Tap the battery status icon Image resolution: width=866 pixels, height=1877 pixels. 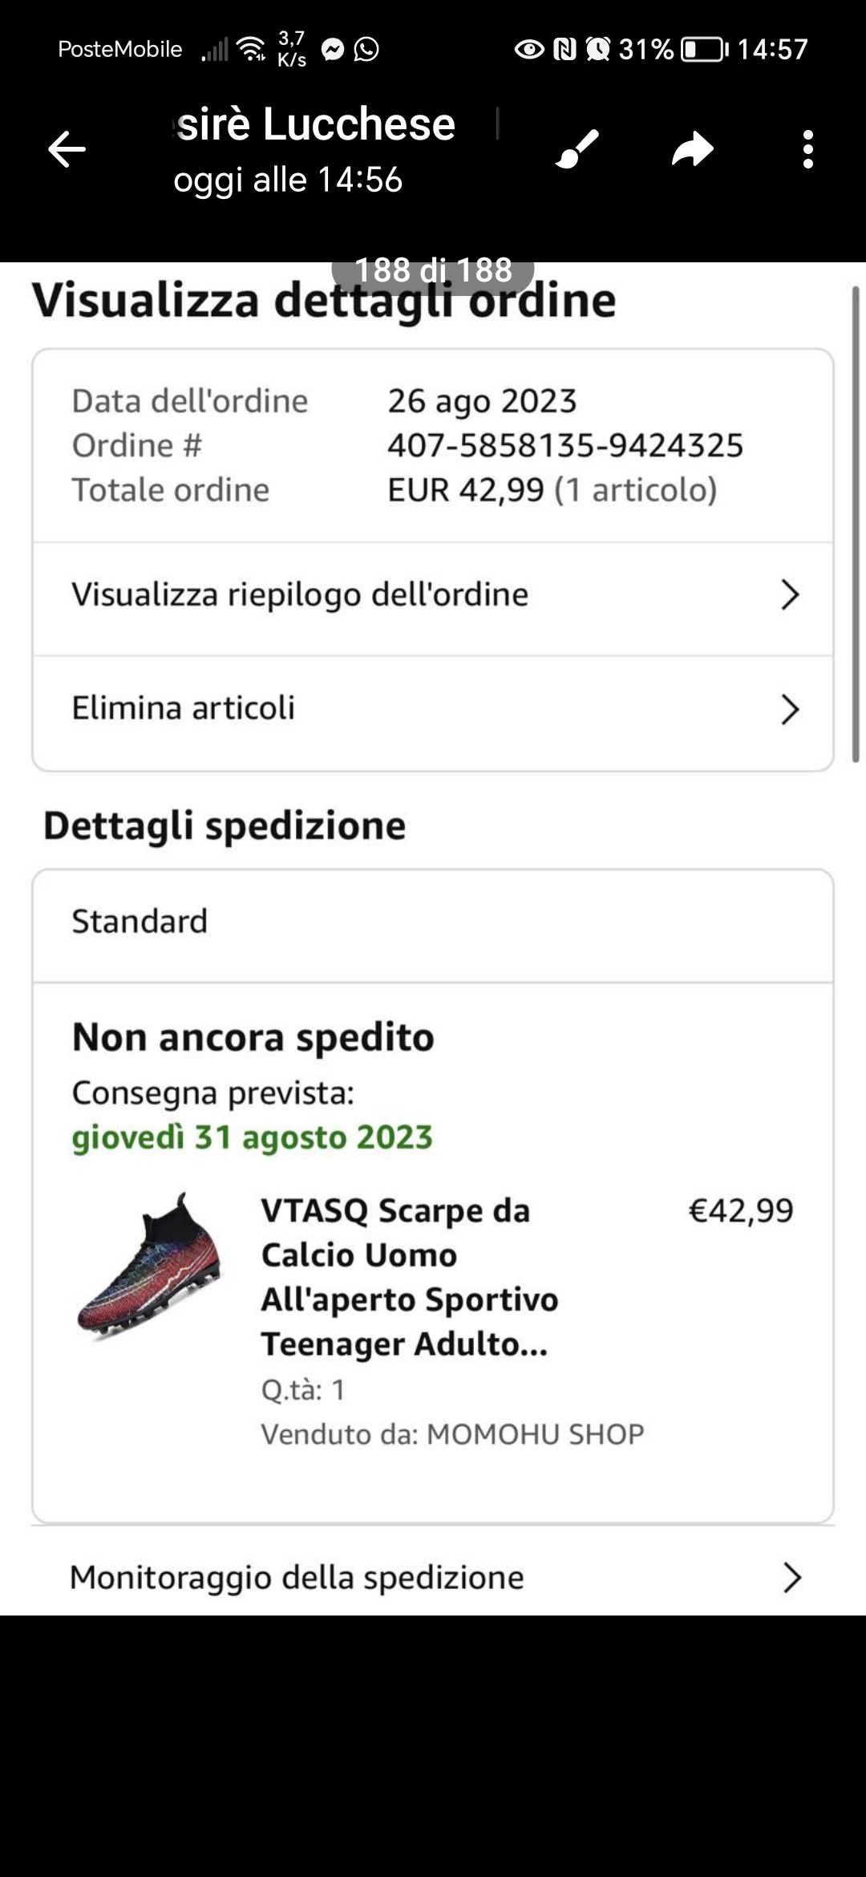tap(704, 50)
